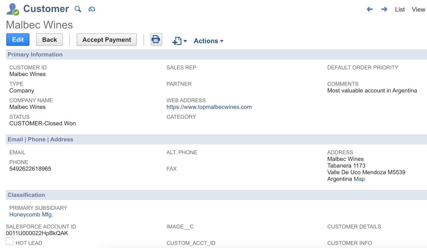Click the dashboard gauge icon

pos(92,9)
